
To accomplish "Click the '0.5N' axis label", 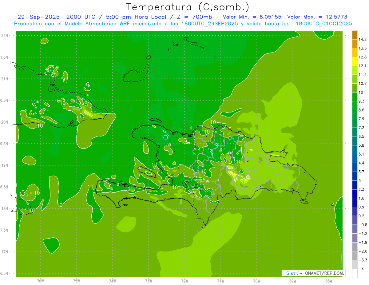I will [5, 101].
